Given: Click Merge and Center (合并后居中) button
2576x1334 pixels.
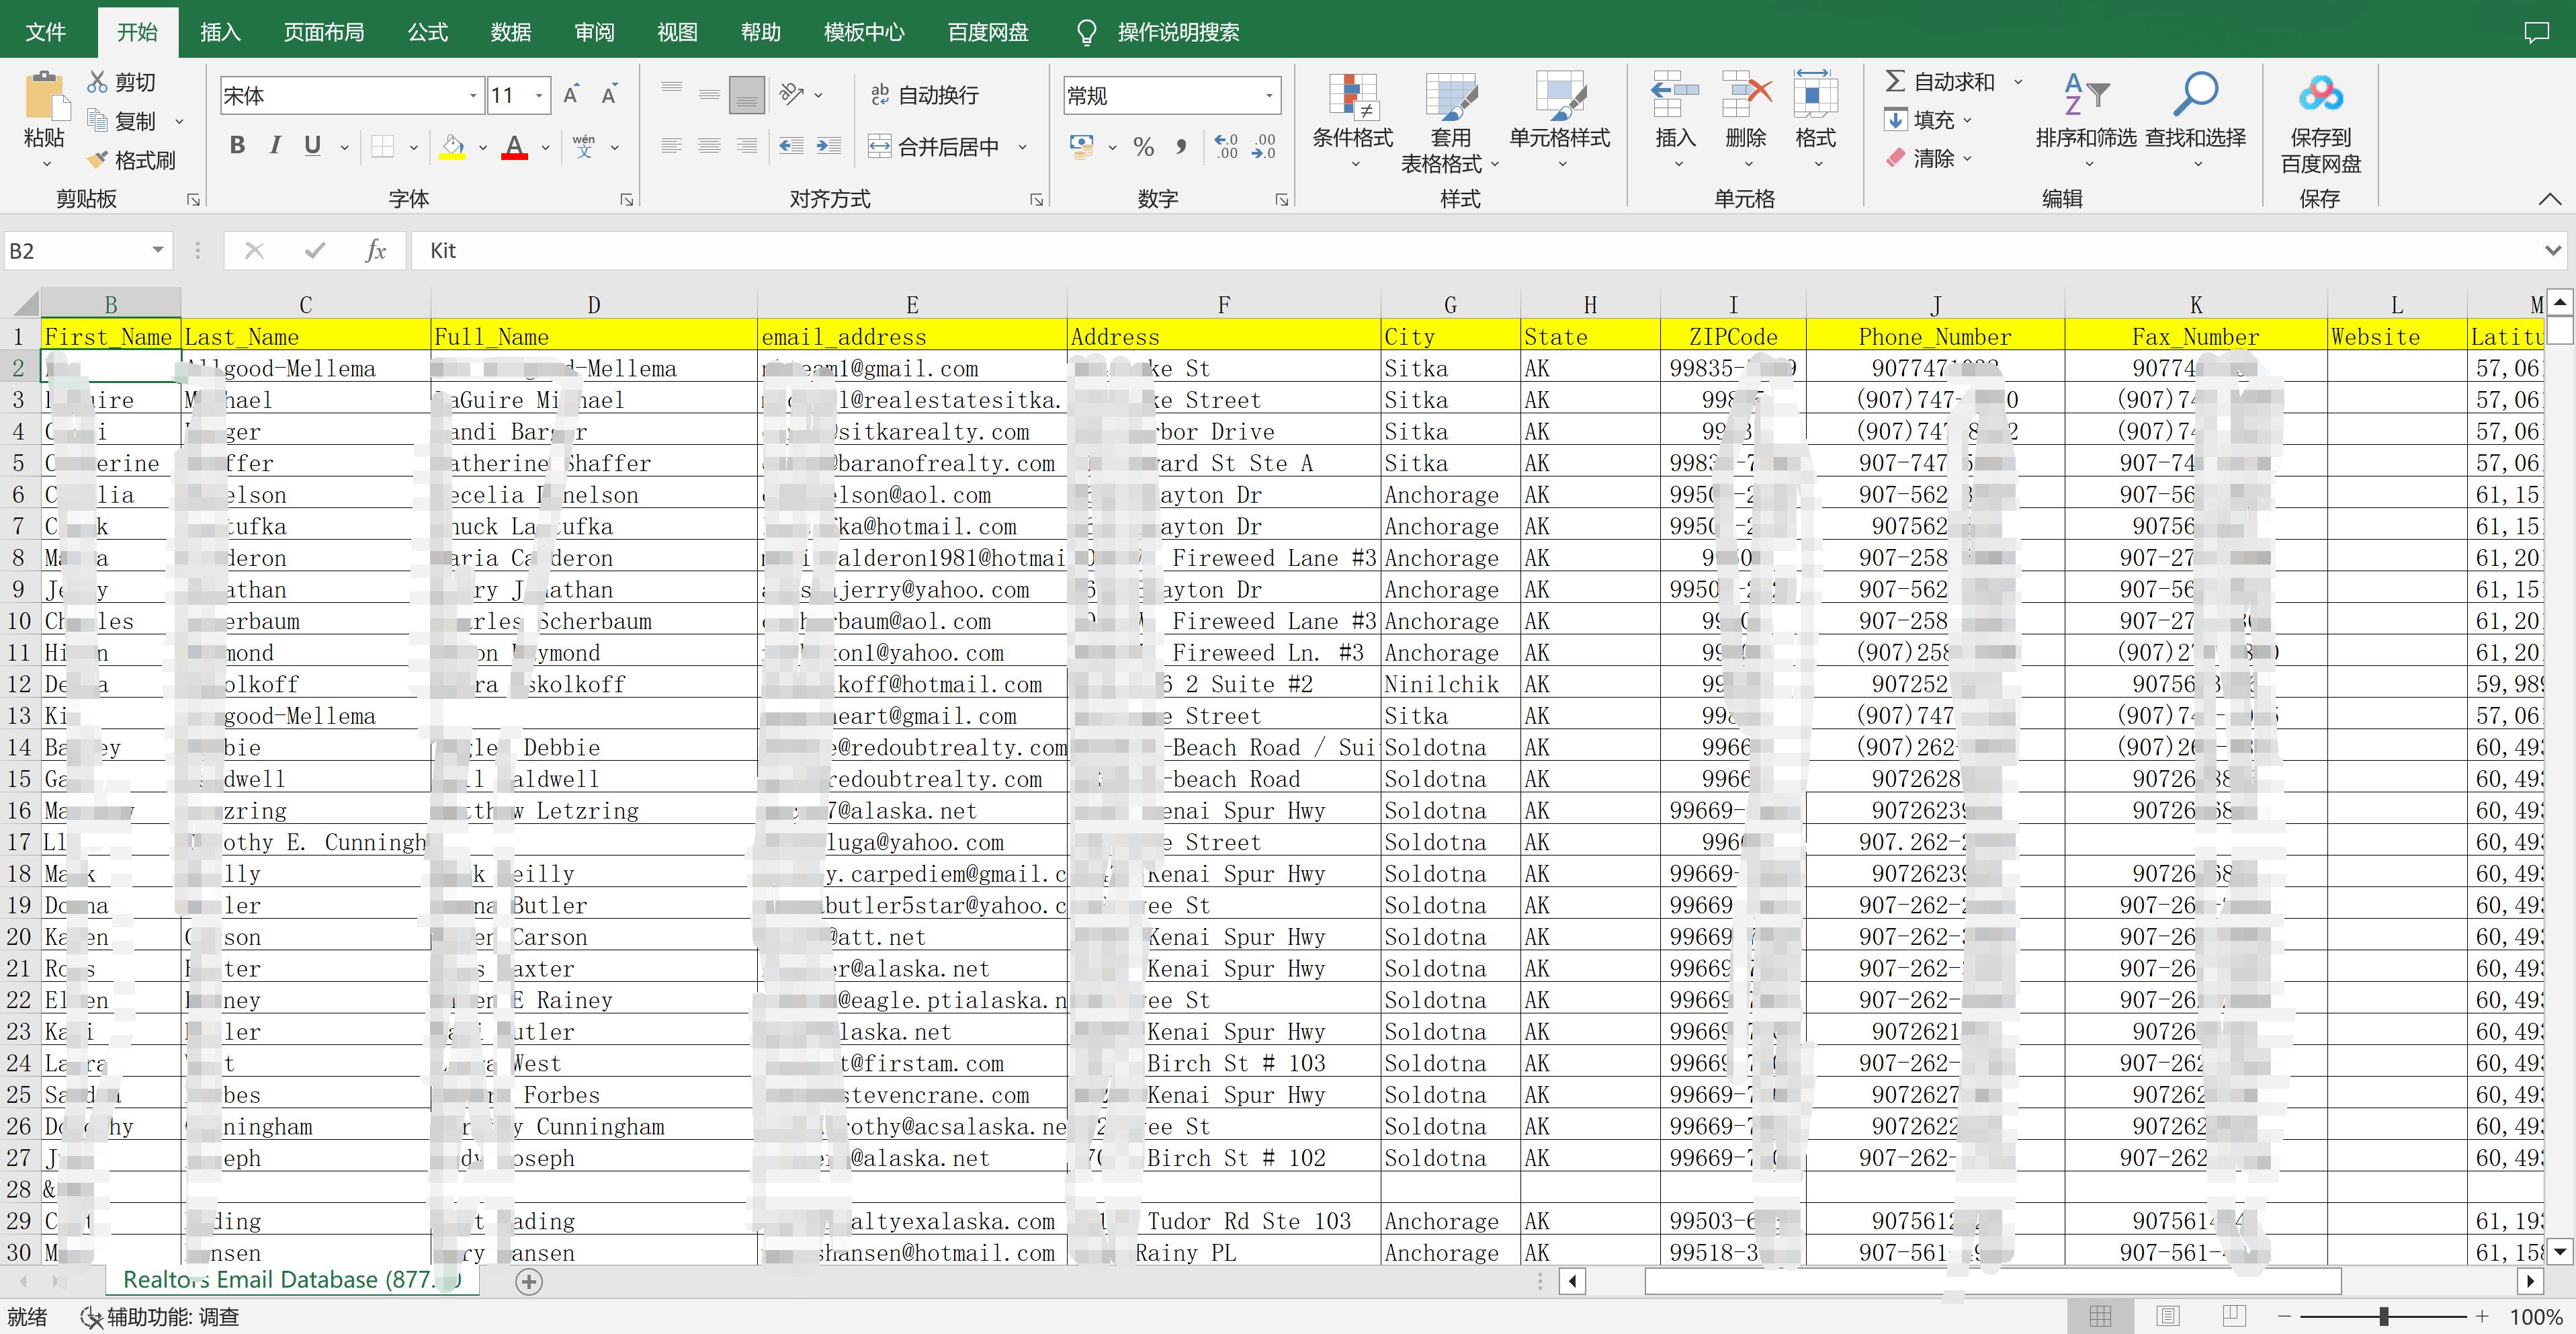Looking at the screenshot, I should (934, 147).
